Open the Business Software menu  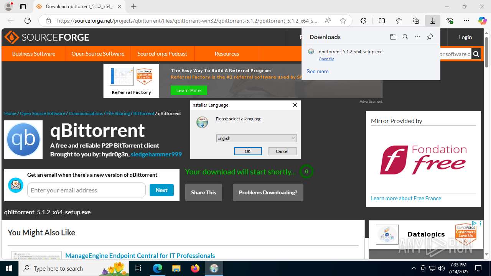pos(34,54)
